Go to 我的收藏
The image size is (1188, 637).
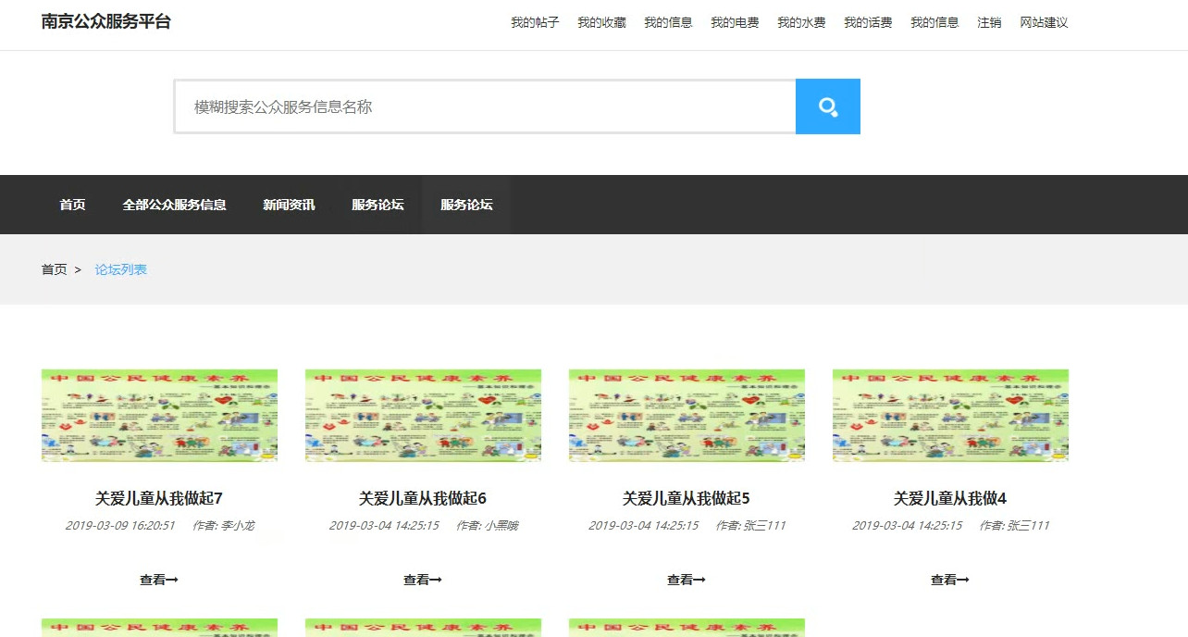click(601, 22)
